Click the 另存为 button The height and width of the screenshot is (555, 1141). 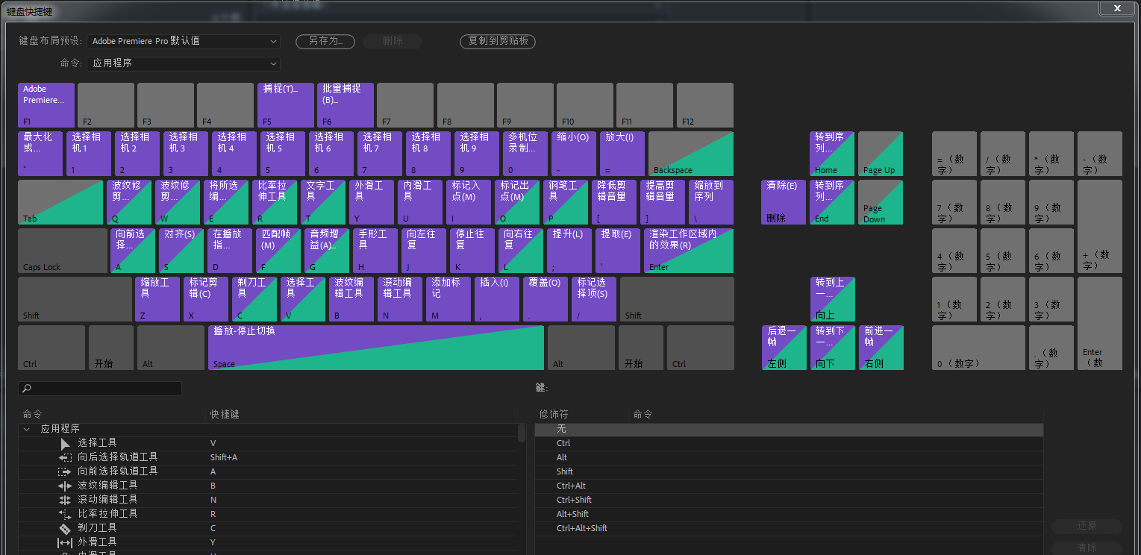coord(325,41)
